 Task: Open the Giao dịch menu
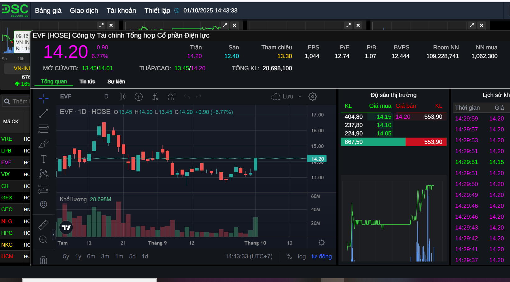point(84,11)
